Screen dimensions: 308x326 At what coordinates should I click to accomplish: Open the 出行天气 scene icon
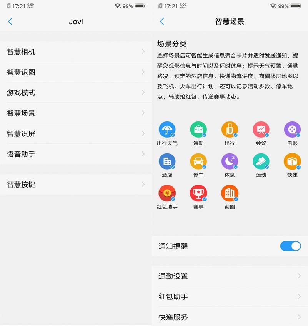168,130
